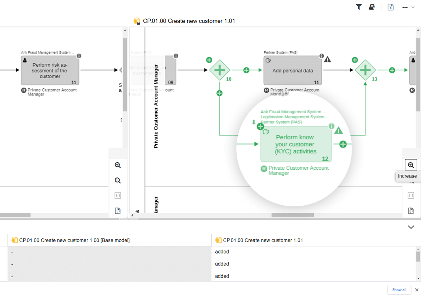The width and height of the screenshot is (421, 297).
Task: Open the legend book icon
Action: click(x=372, y=7)
